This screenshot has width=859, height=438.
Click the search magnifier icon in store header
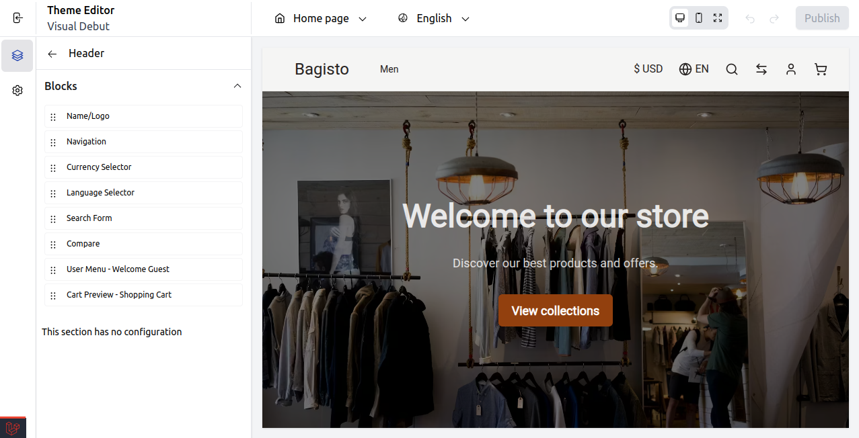732,69
